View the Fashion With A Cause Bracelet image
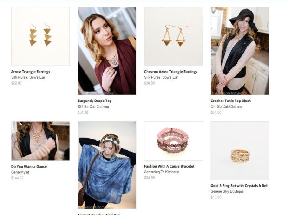This screenshot has height=215, width=288. [173, 141]
